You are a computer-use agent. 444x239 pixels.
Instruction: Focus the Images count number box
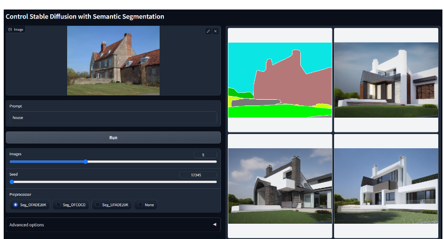205,155
